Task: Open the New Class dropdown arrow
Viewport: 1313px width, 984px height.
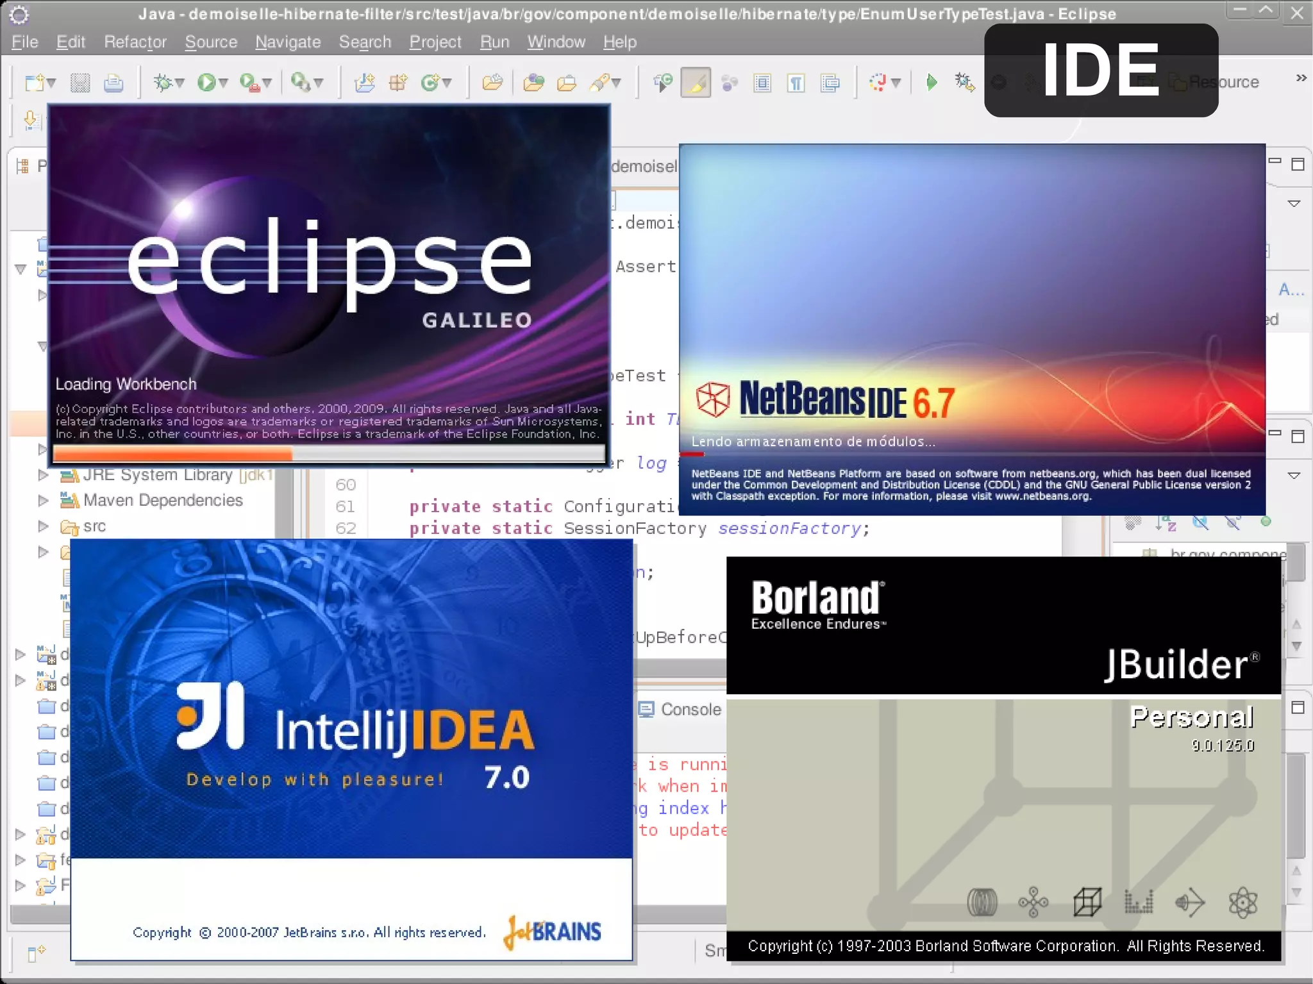Action: [447, 83]
